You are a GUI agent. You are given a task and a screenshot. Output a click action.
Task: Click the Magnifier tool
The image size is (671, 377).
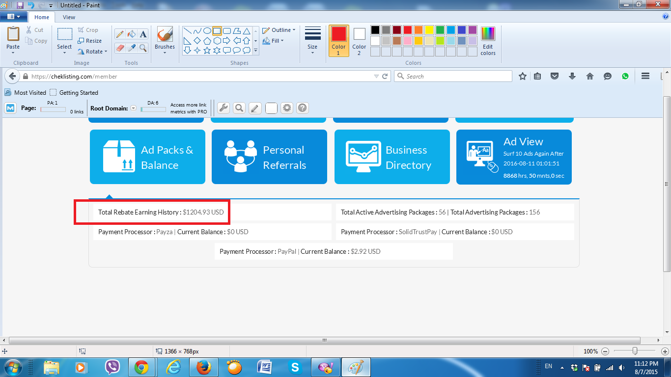[x=143, y=48]
